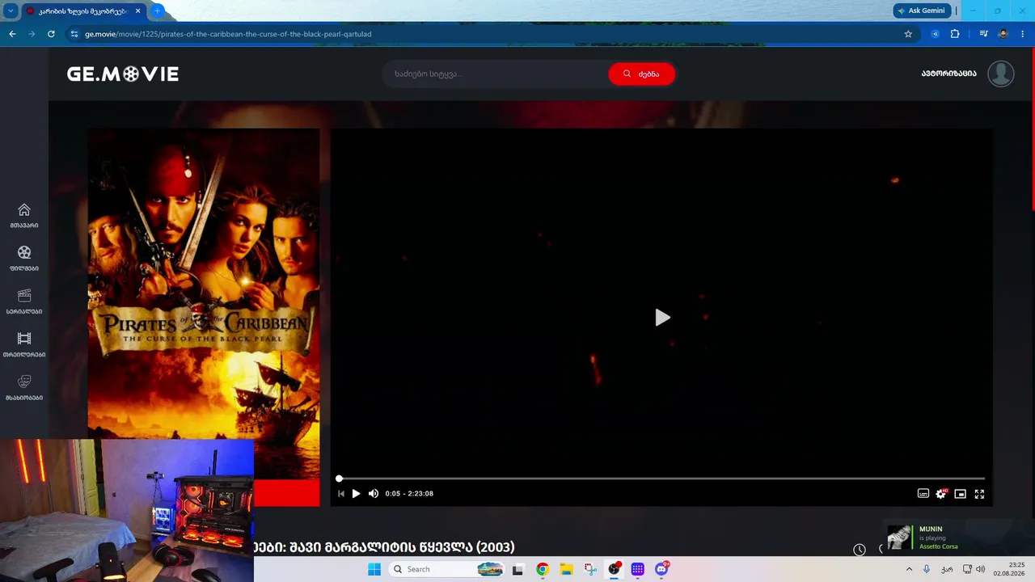Open the series section with the clapperboard icon
The width and height of the screenshot is (1035, 582).
[x=24, y=302]
